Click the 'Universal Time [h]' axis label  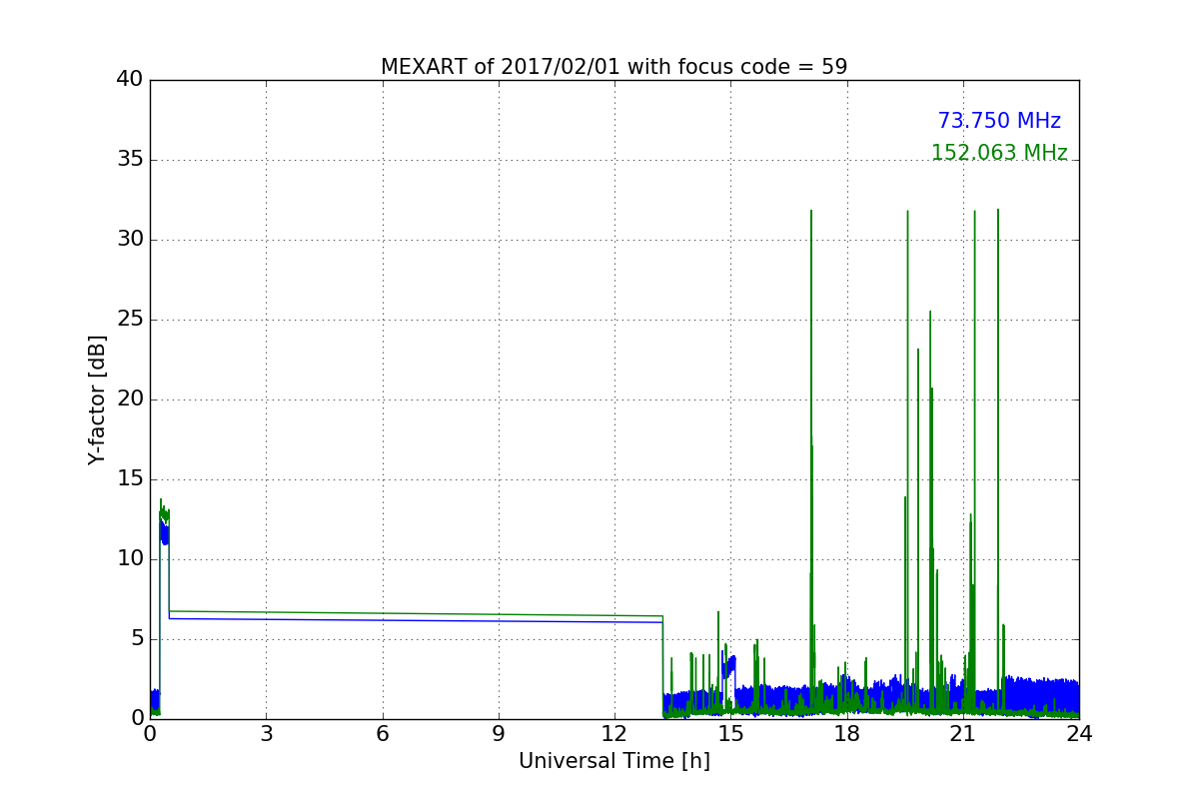click(613, 761)
